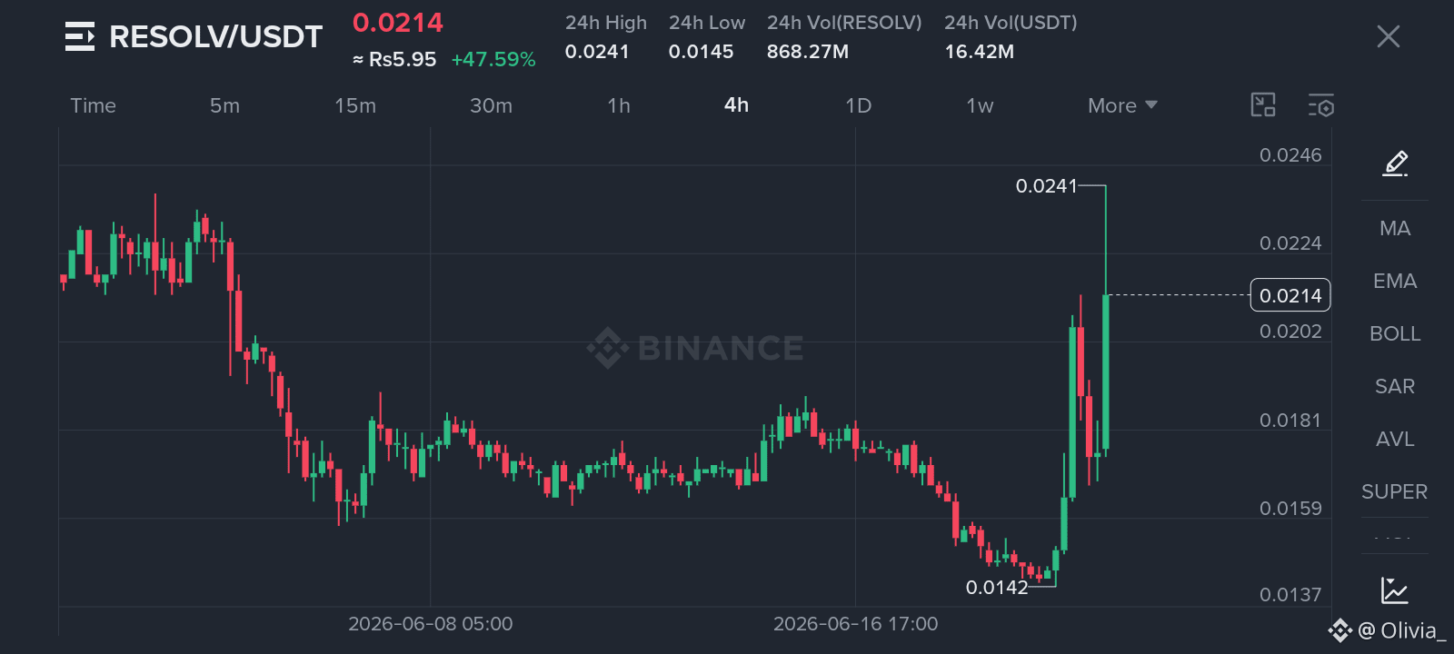The height and width of the screenshot is (654, 1454).
Task: Enable the AVL indicator
Action: coord(1395,439)
